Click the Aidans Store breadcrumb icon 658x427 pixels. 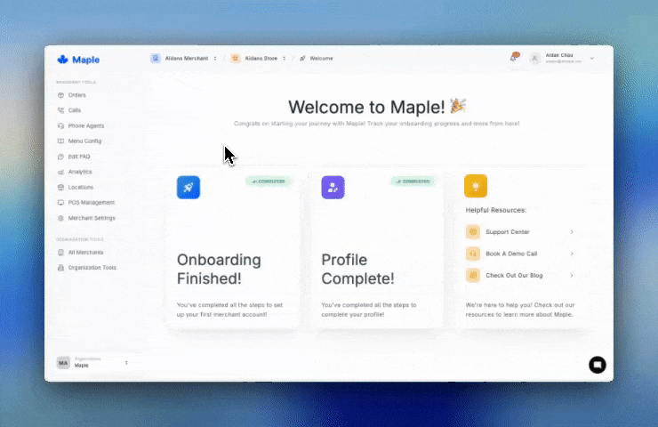(236, 59)
